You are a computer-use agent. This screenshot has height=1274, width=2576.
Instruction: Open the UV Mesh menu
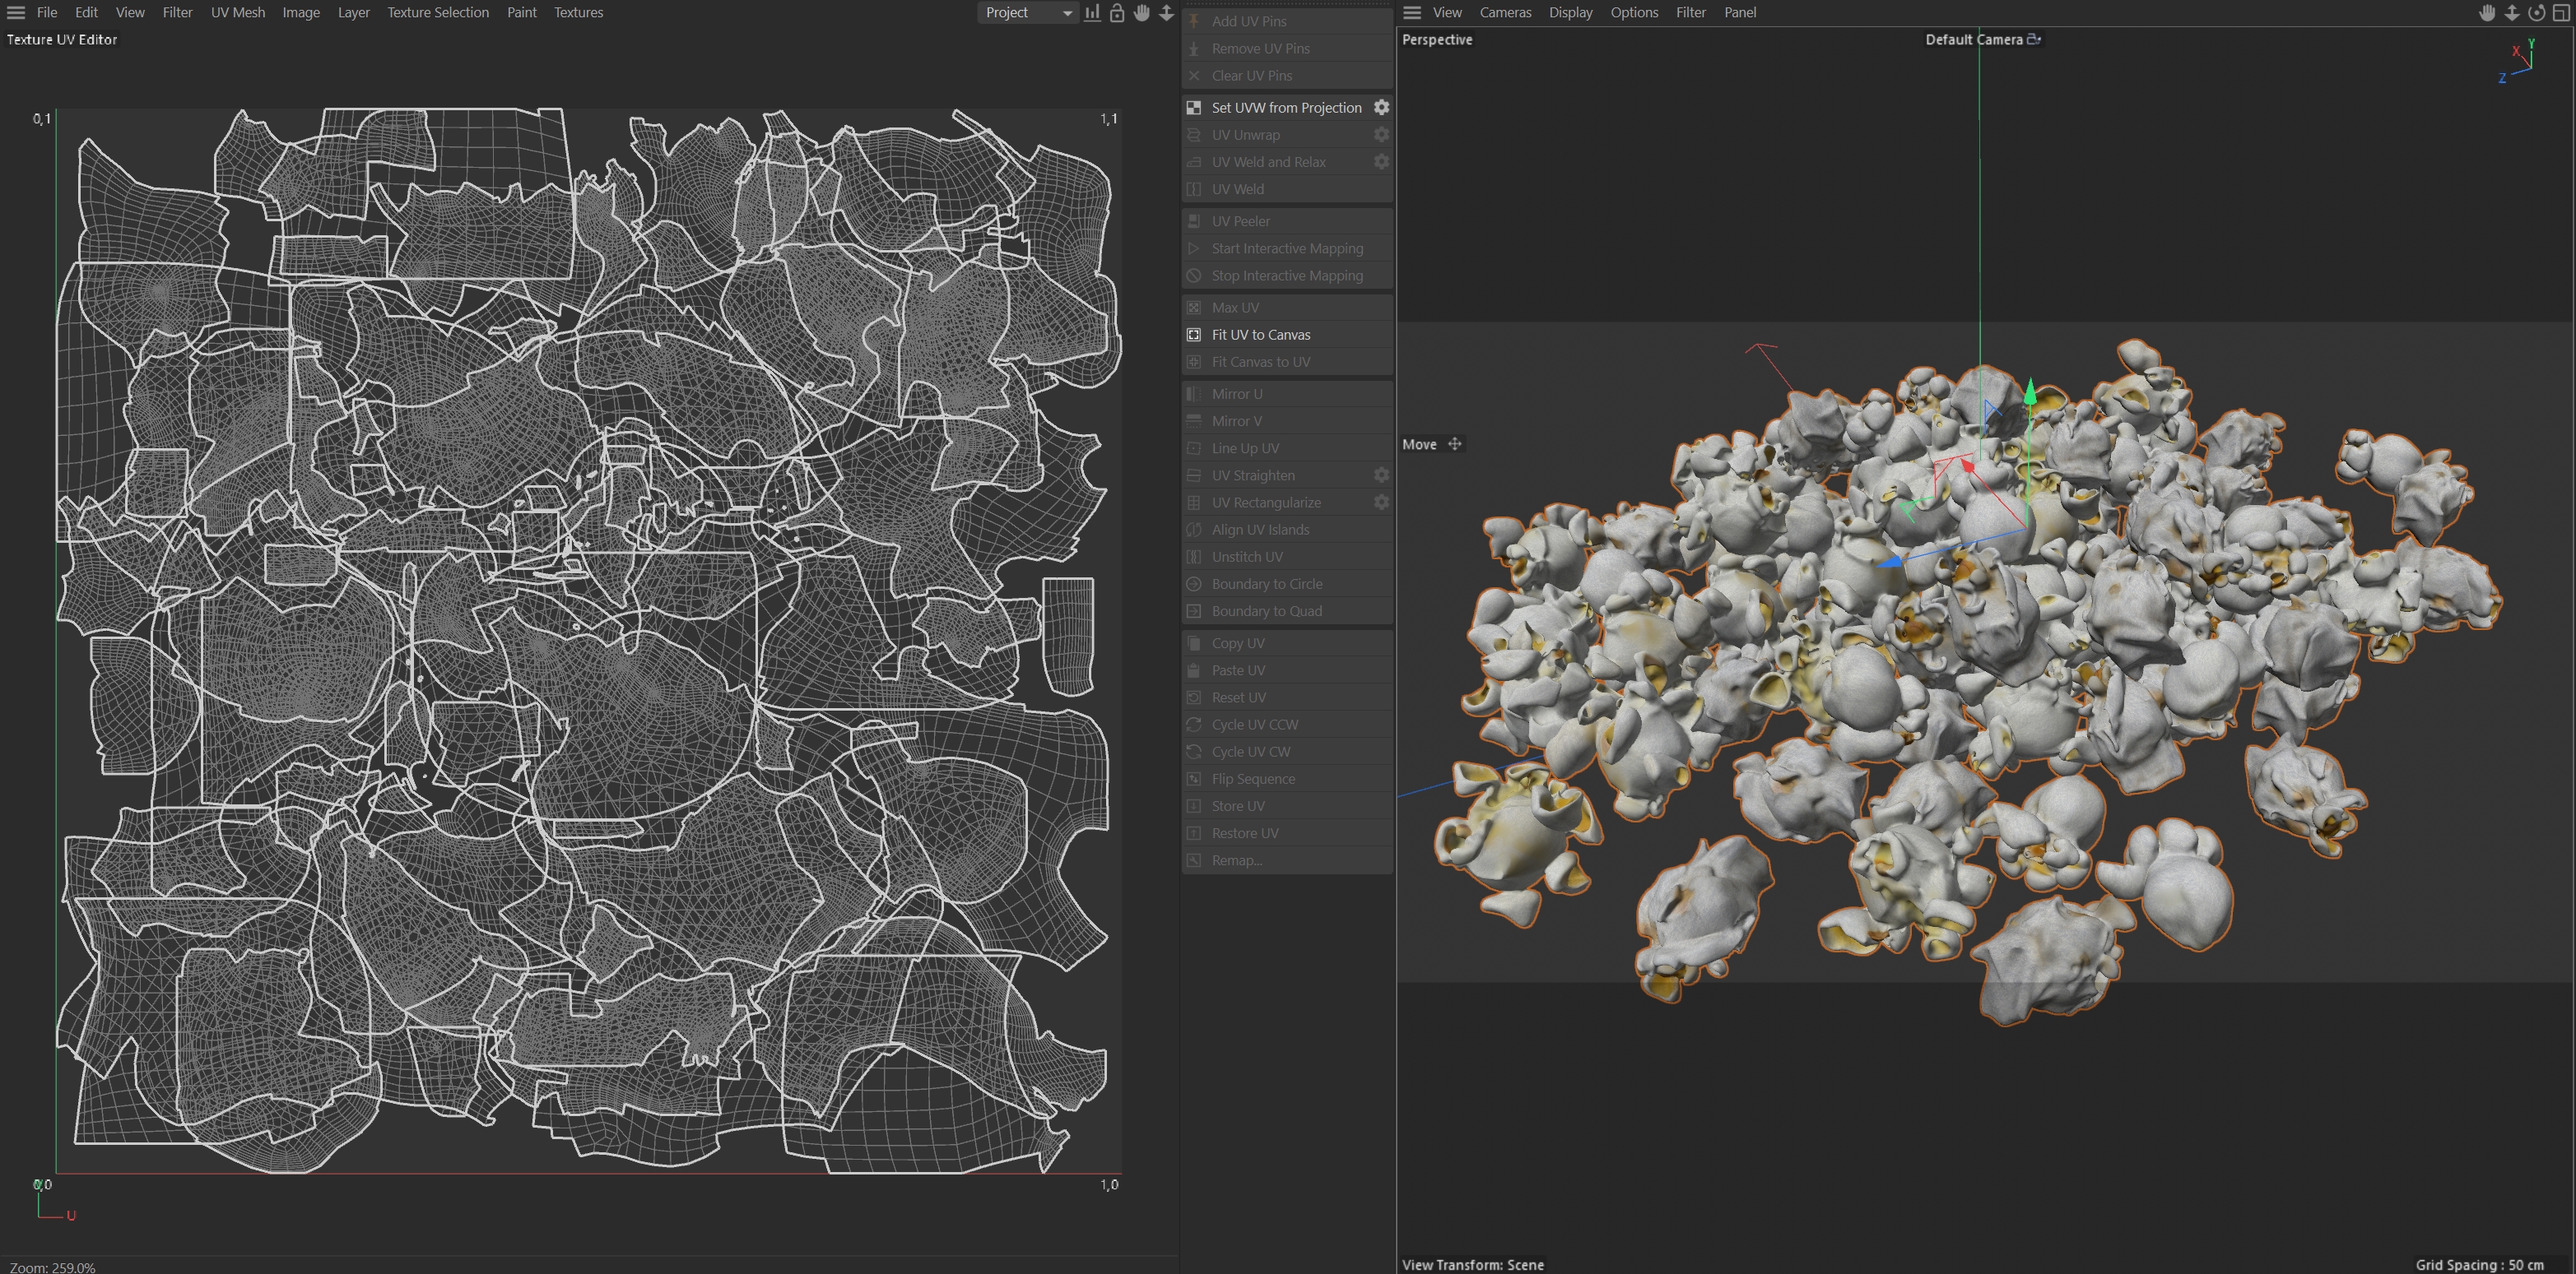point(238,13)
